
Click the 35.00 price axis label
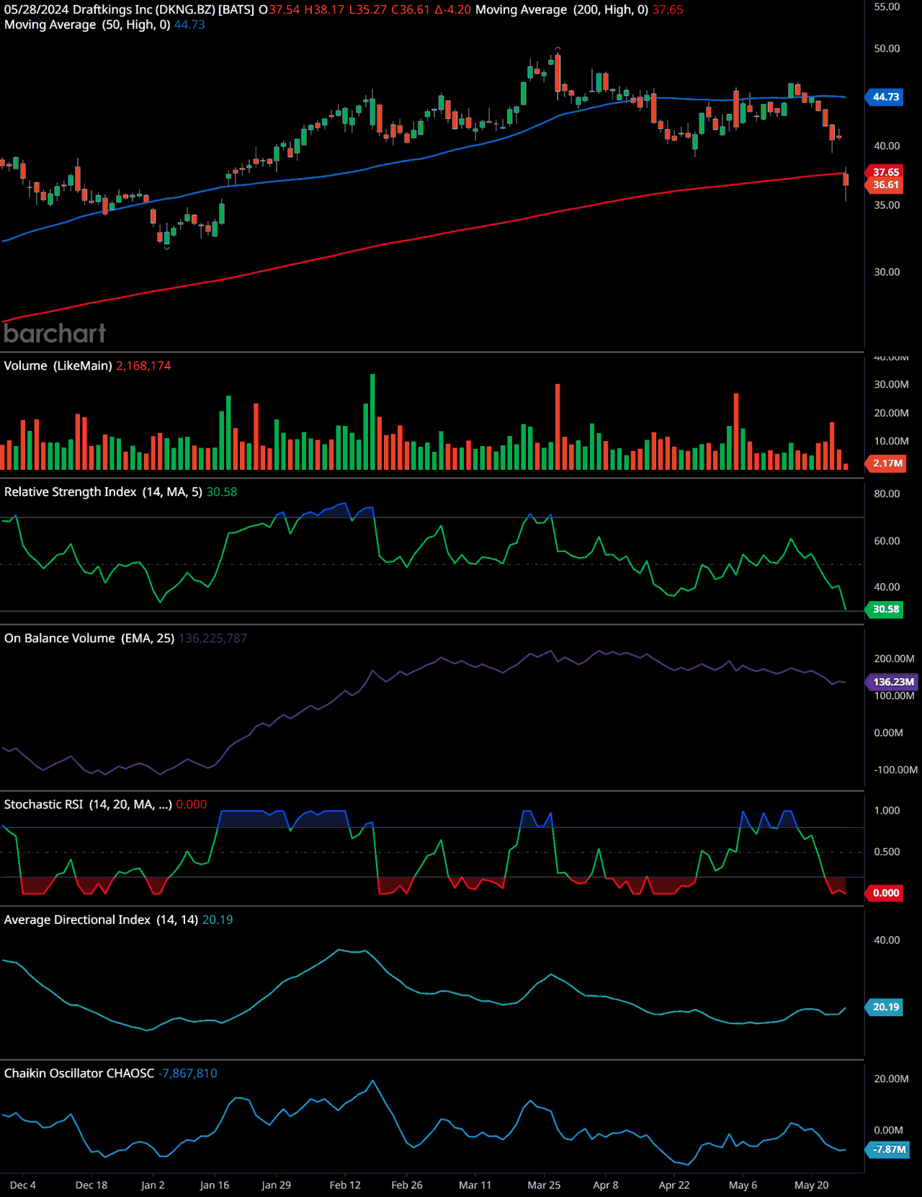pos(887,205)
